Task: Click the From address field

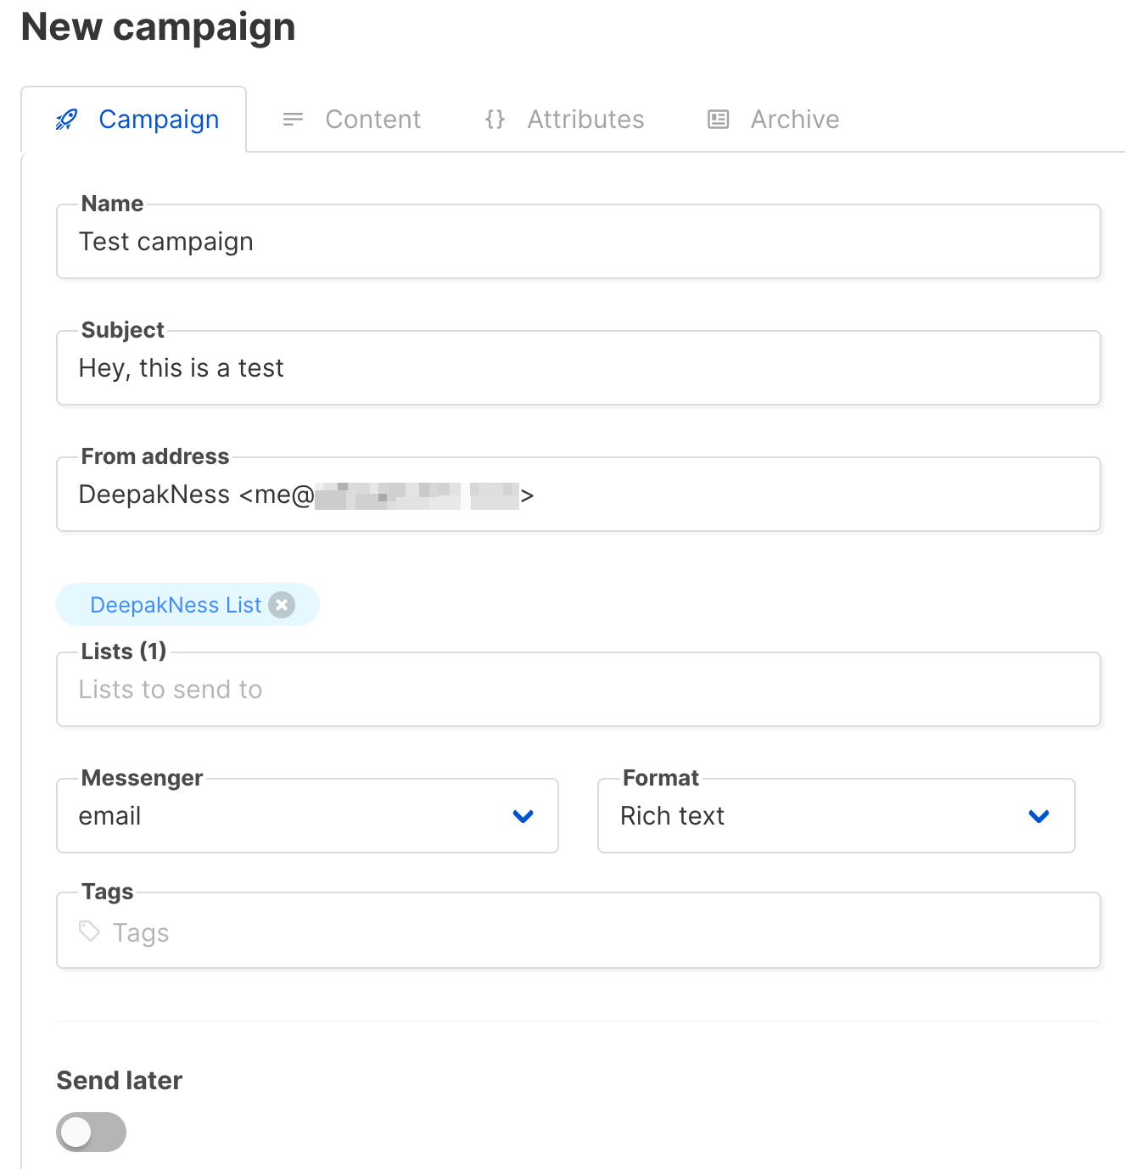Action: pyautogui.click(x=579, y=494)
